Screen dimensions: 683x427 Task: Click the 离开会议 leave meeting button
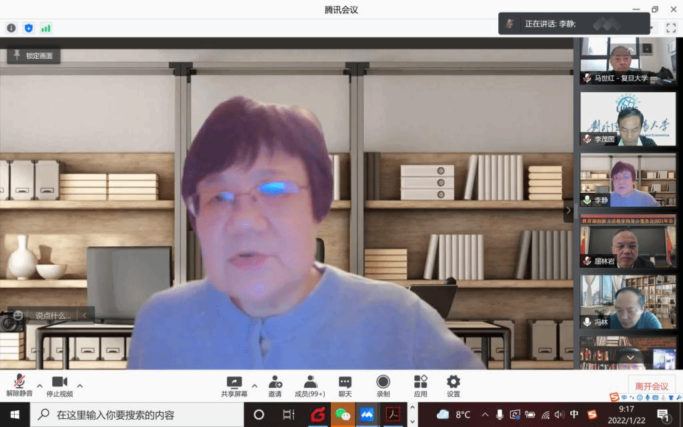click(652, 386)
